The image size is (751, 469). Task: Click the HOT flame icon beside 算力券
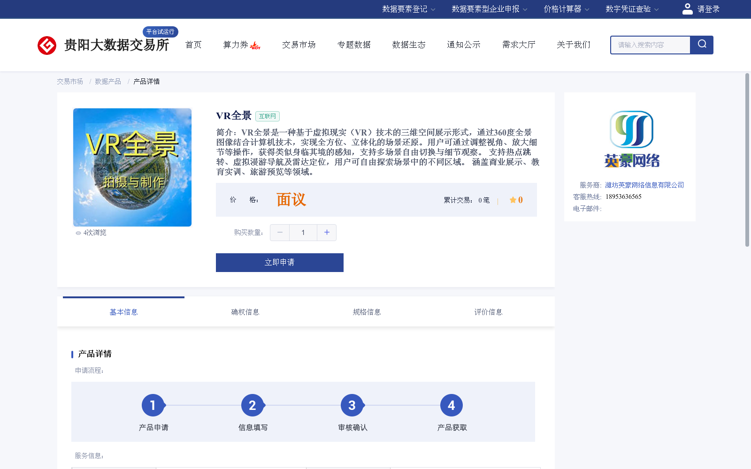point(255,45)
